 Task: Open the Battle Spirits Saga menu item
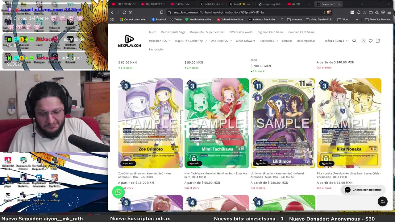click(173, 32)
